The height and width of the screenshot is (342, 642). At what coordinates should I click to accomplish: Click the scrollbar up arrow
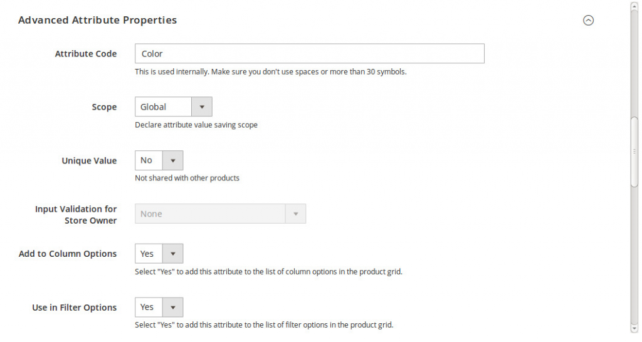click(x=634, y=5)
